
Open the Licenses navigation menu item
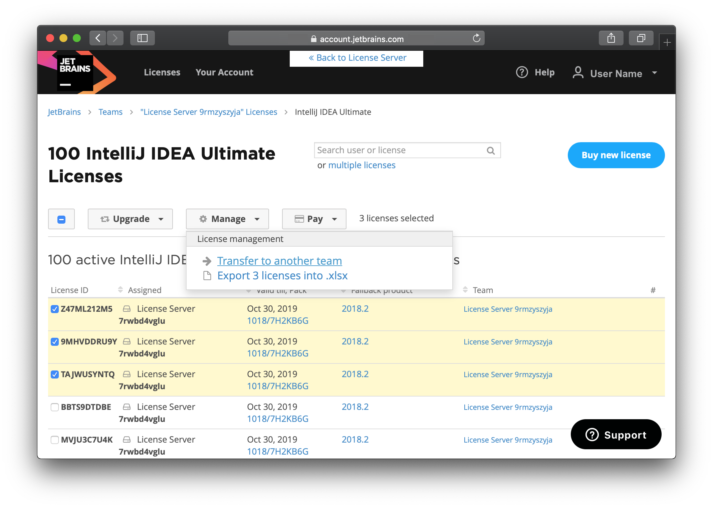pos(162,72)
